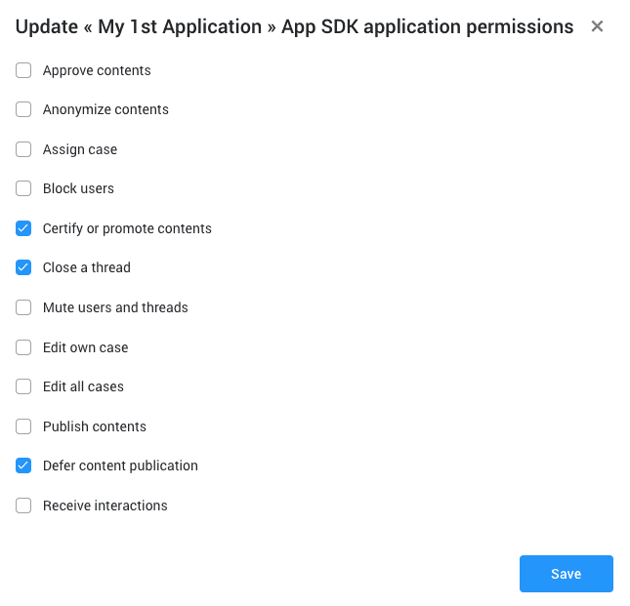Uncheck the Defer content publication checkbox
The image size is (630, 606).
[23, 465]
